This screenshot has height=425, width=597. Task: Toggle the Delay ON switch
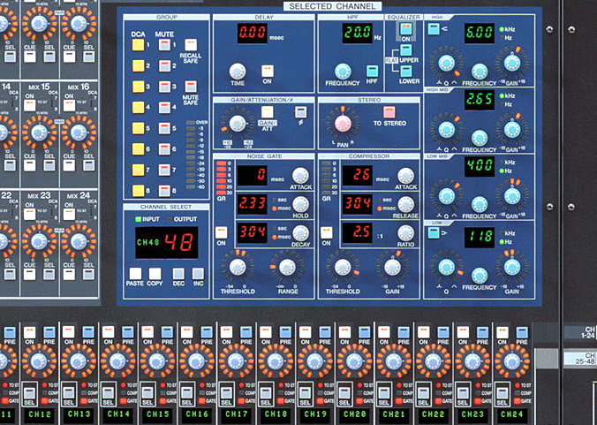[x=267, y=72]
